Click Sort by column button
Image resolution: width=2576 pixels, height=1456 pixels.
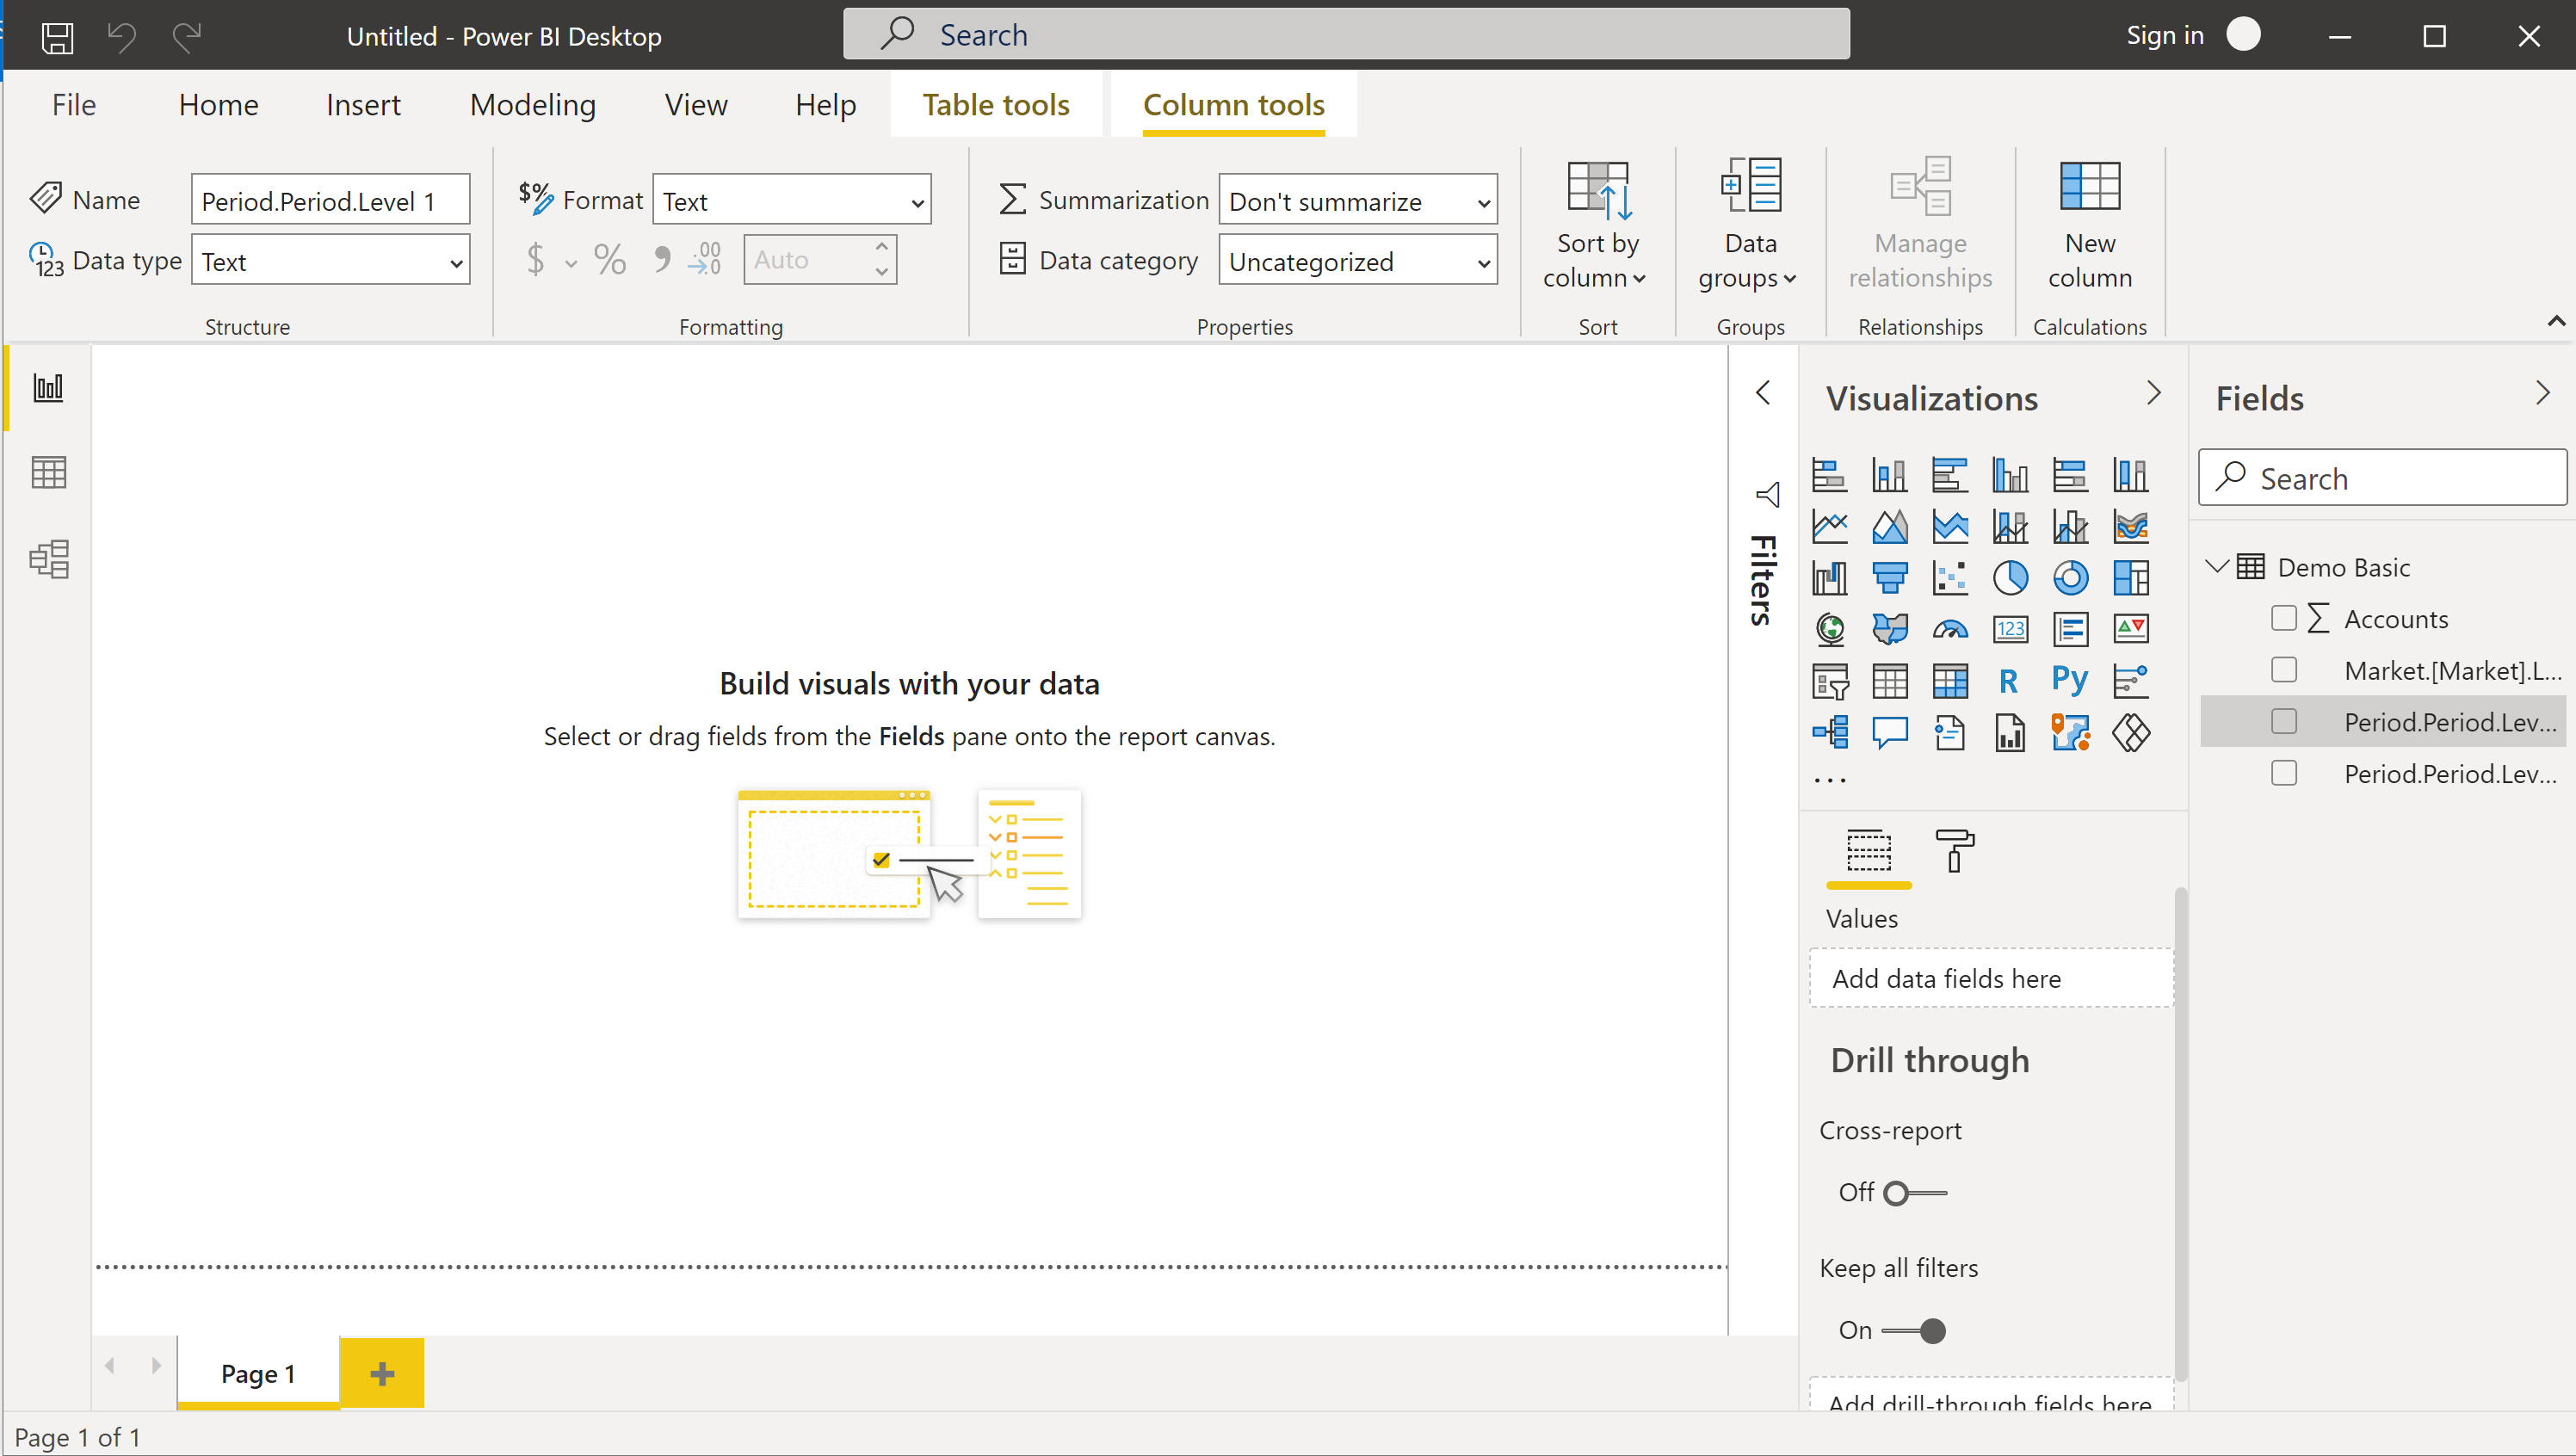[1596, 225]
